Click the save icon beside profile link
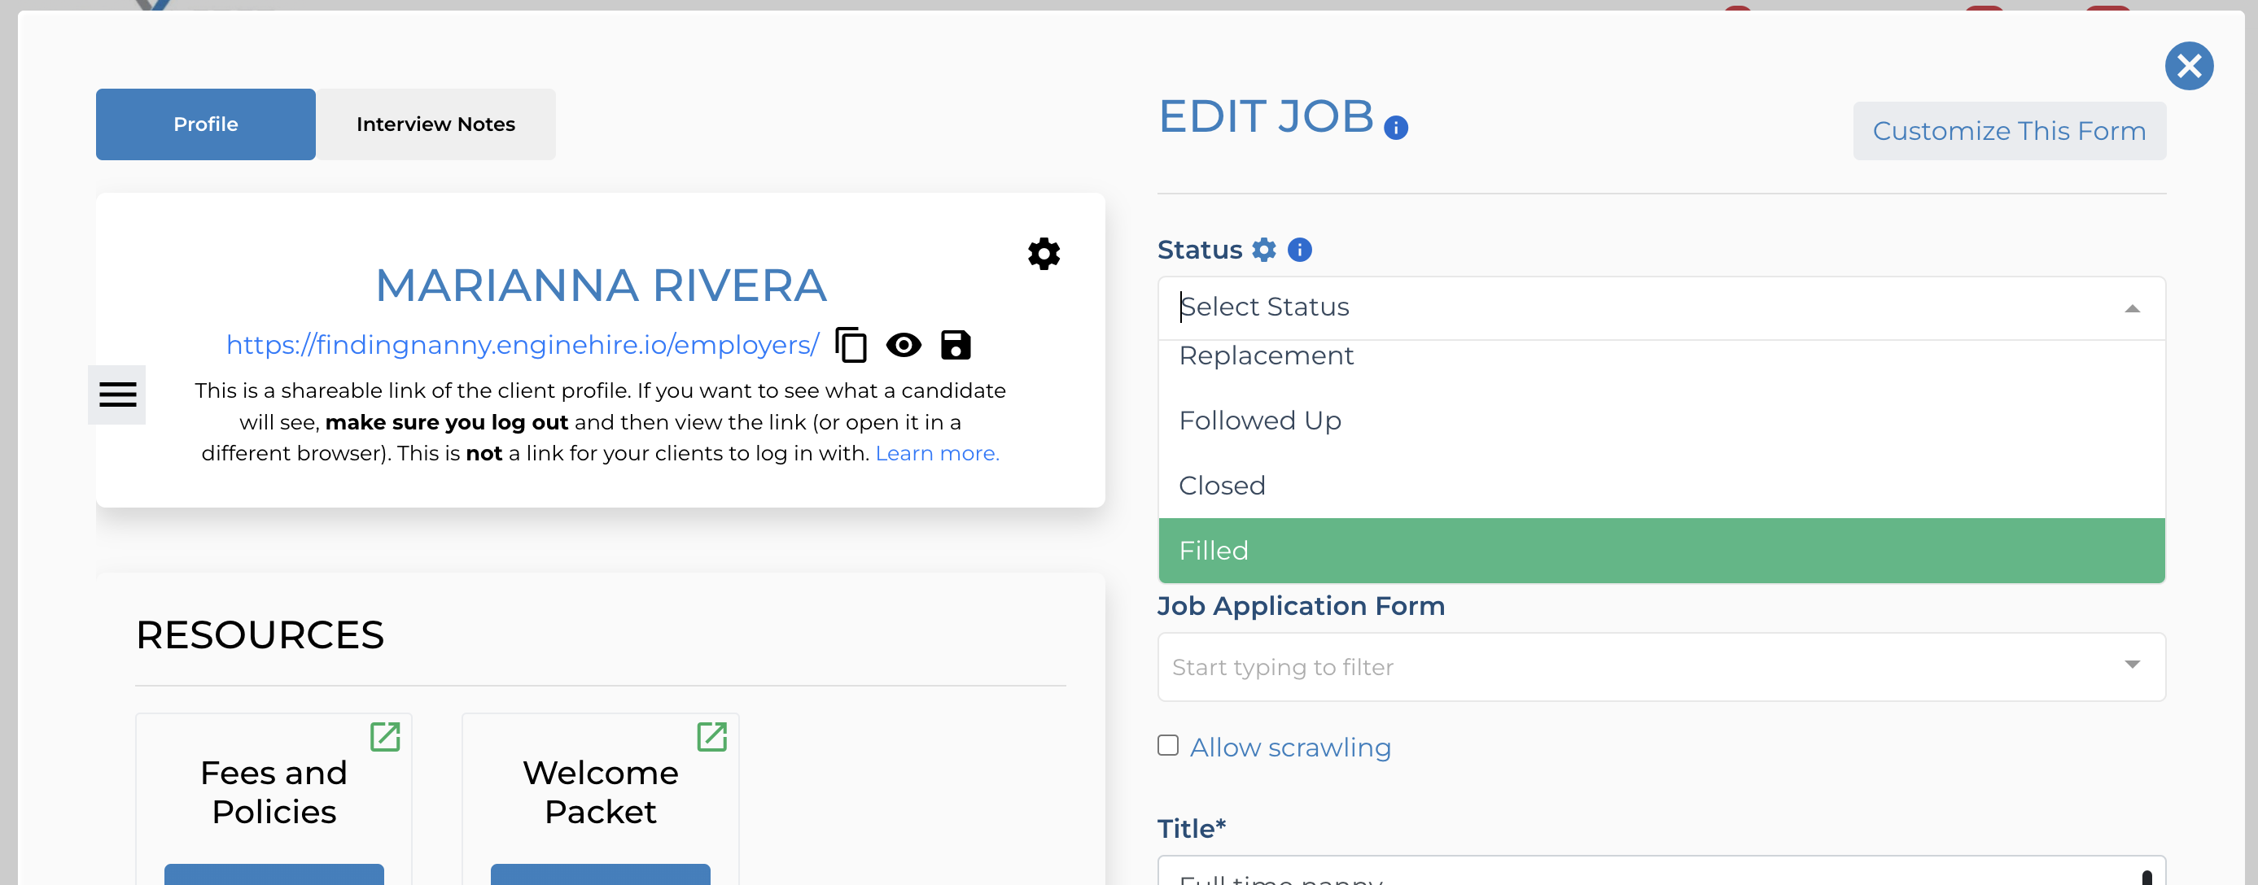This screenshot has height=885, width=2258. pyautogui.click(x=956, y=344)
